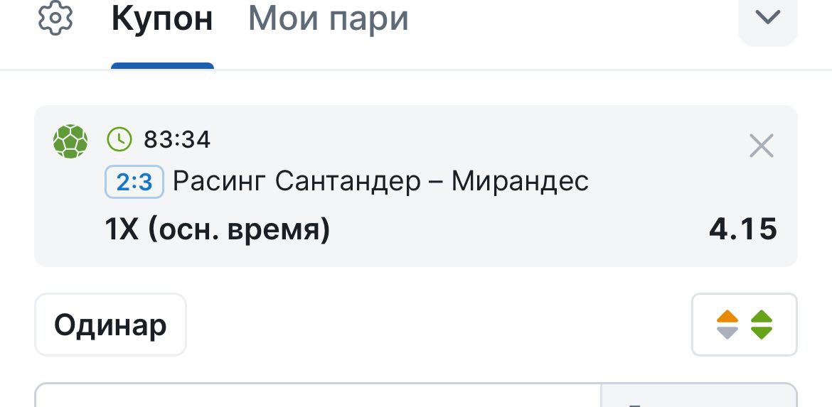Open the Одинар bet type selector

click(110, 325)
